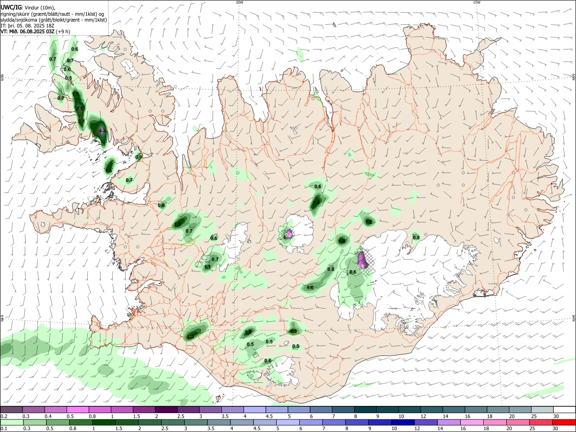Select bottom-row violet swatch between 14 and 16

450,423
